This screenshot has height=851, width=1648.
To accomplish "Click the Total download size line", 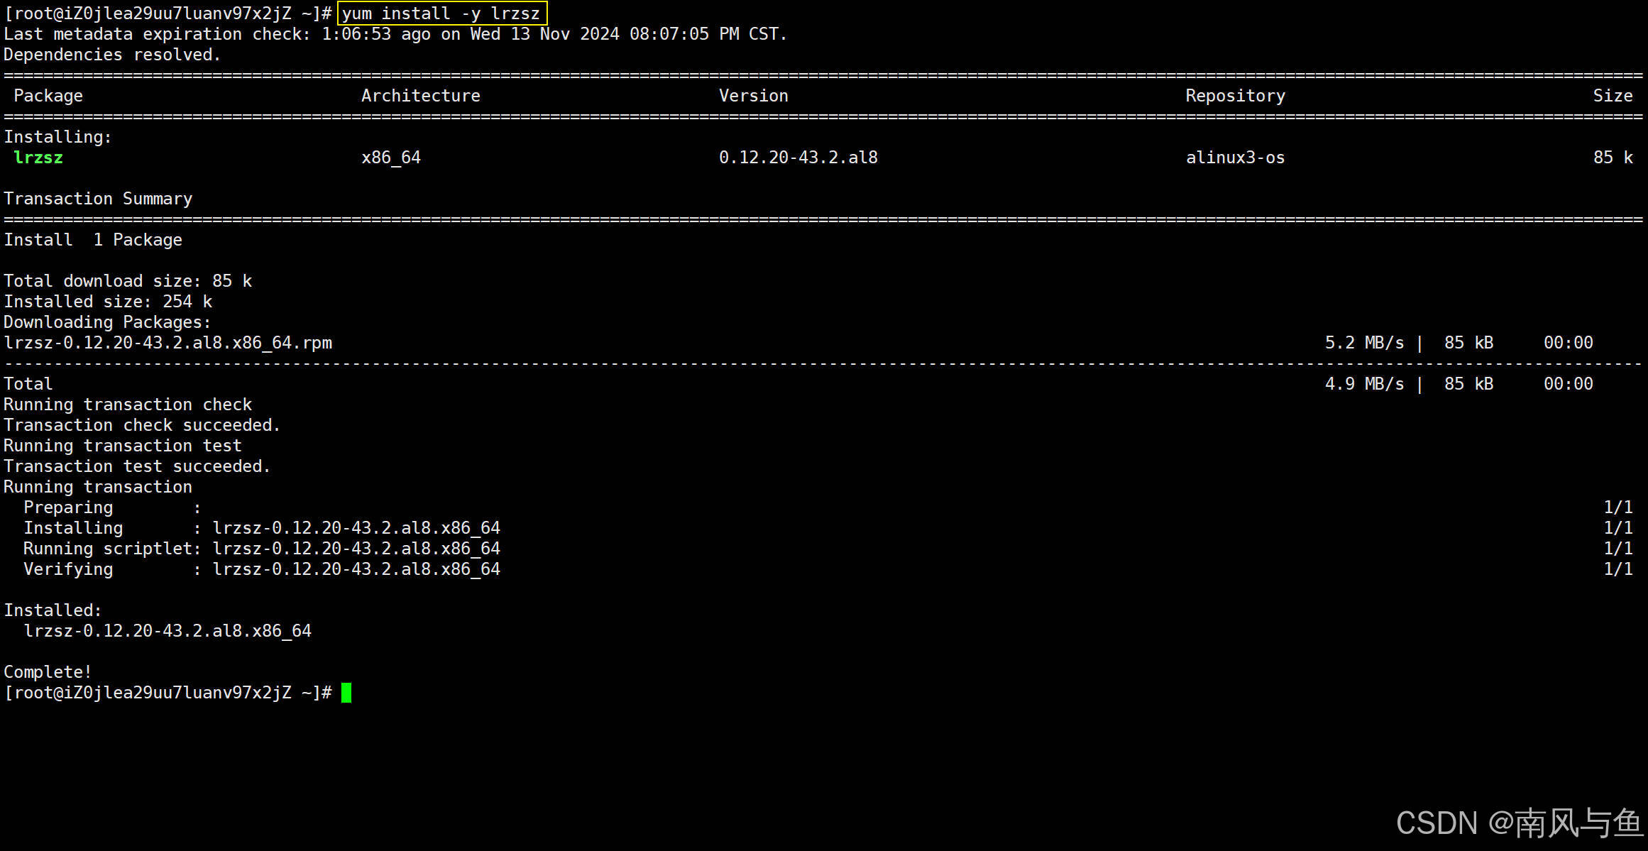I will 128,281.
